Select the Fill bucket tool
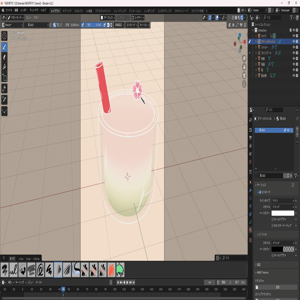 [x=5, y=67]
